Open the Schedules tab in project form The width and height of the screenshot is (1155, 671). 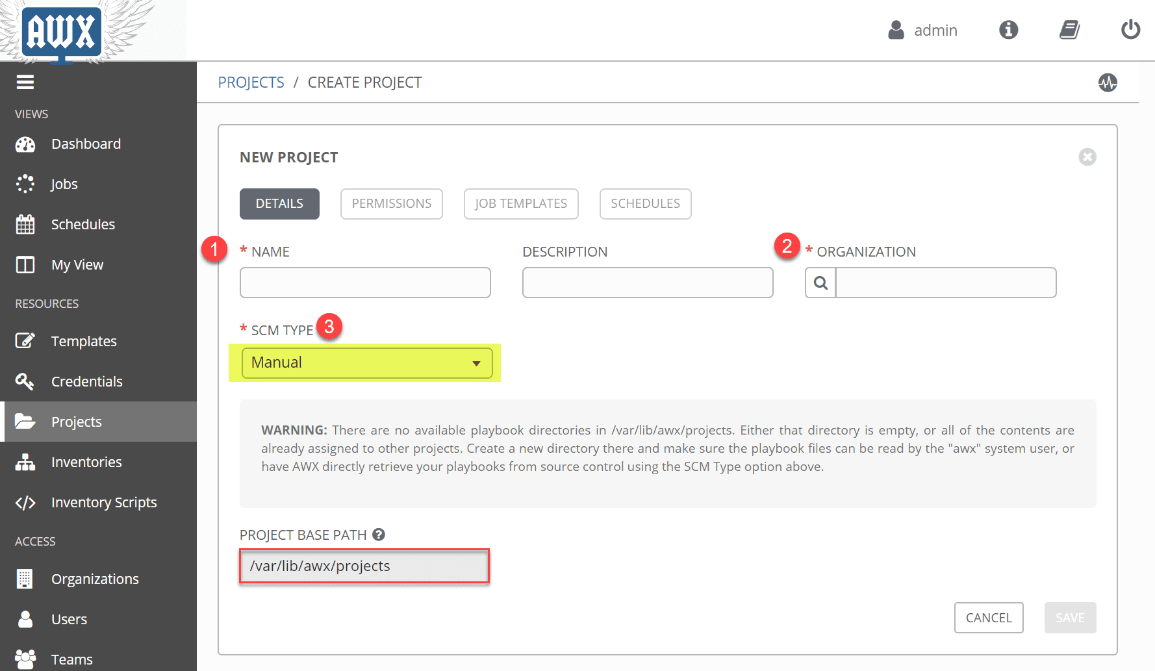pyautogui.click(x=644, y=204)
